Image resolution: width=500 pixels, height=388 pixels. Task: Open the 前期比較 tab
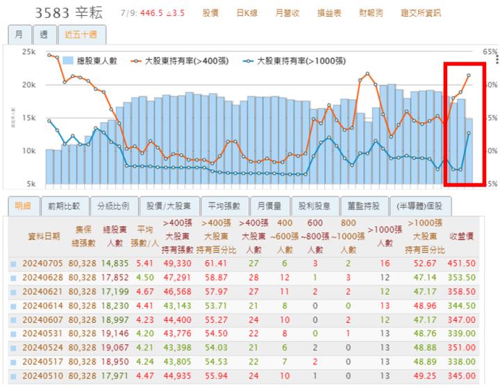click(64, 206)
